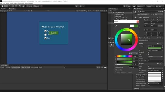This screenshot has width=165, height=92.
Task: Open the Layers dropdown
Action: coord(150,6)
